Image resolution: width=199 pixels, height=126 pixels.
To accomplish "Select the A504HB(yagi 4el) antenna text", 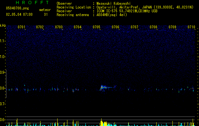I will tap(112, 15).
